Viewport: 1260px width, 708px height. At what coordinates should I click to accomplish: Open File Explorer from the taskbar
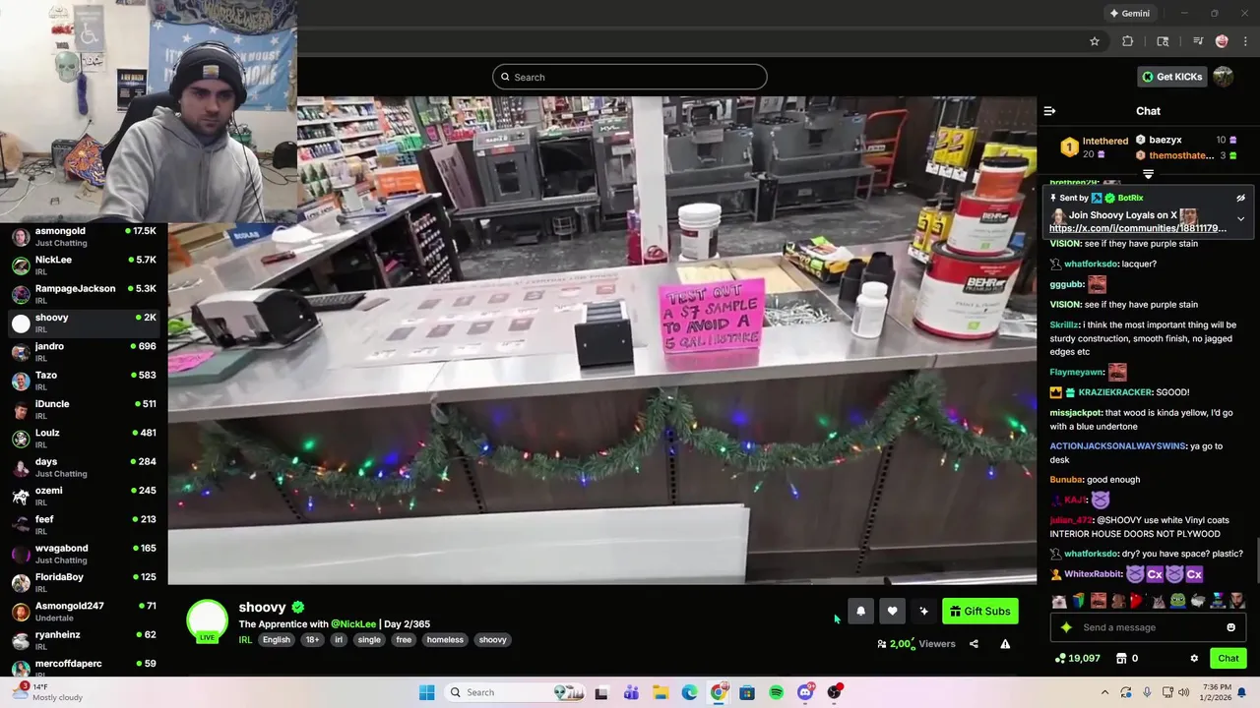660,692
